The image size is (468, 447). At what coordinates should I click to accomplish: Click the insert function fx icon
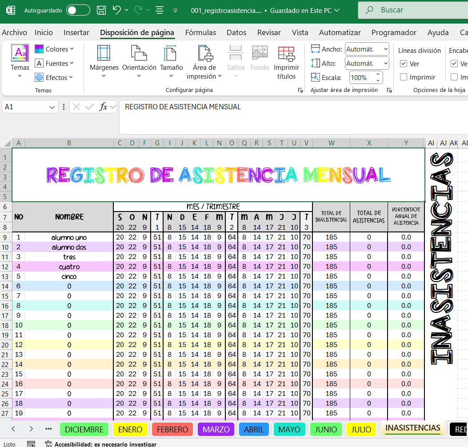103,107
